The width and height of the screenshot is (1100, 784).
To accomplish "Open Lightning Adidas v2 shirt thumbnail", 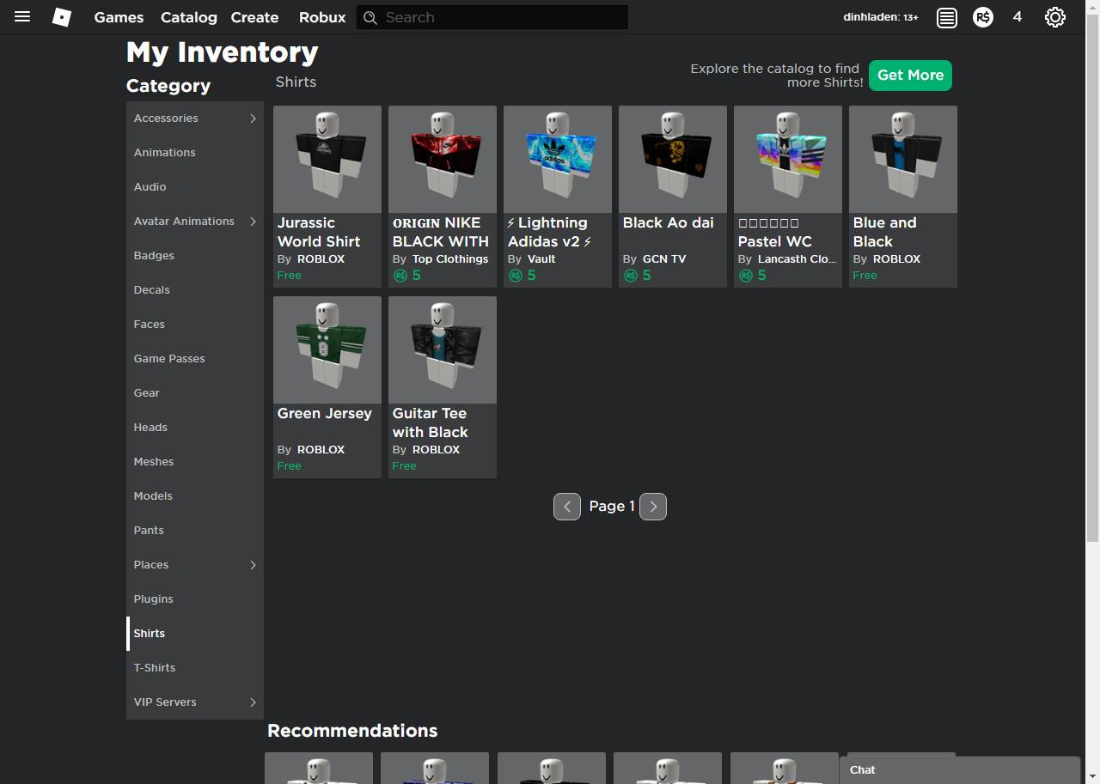I will (558, 159).
